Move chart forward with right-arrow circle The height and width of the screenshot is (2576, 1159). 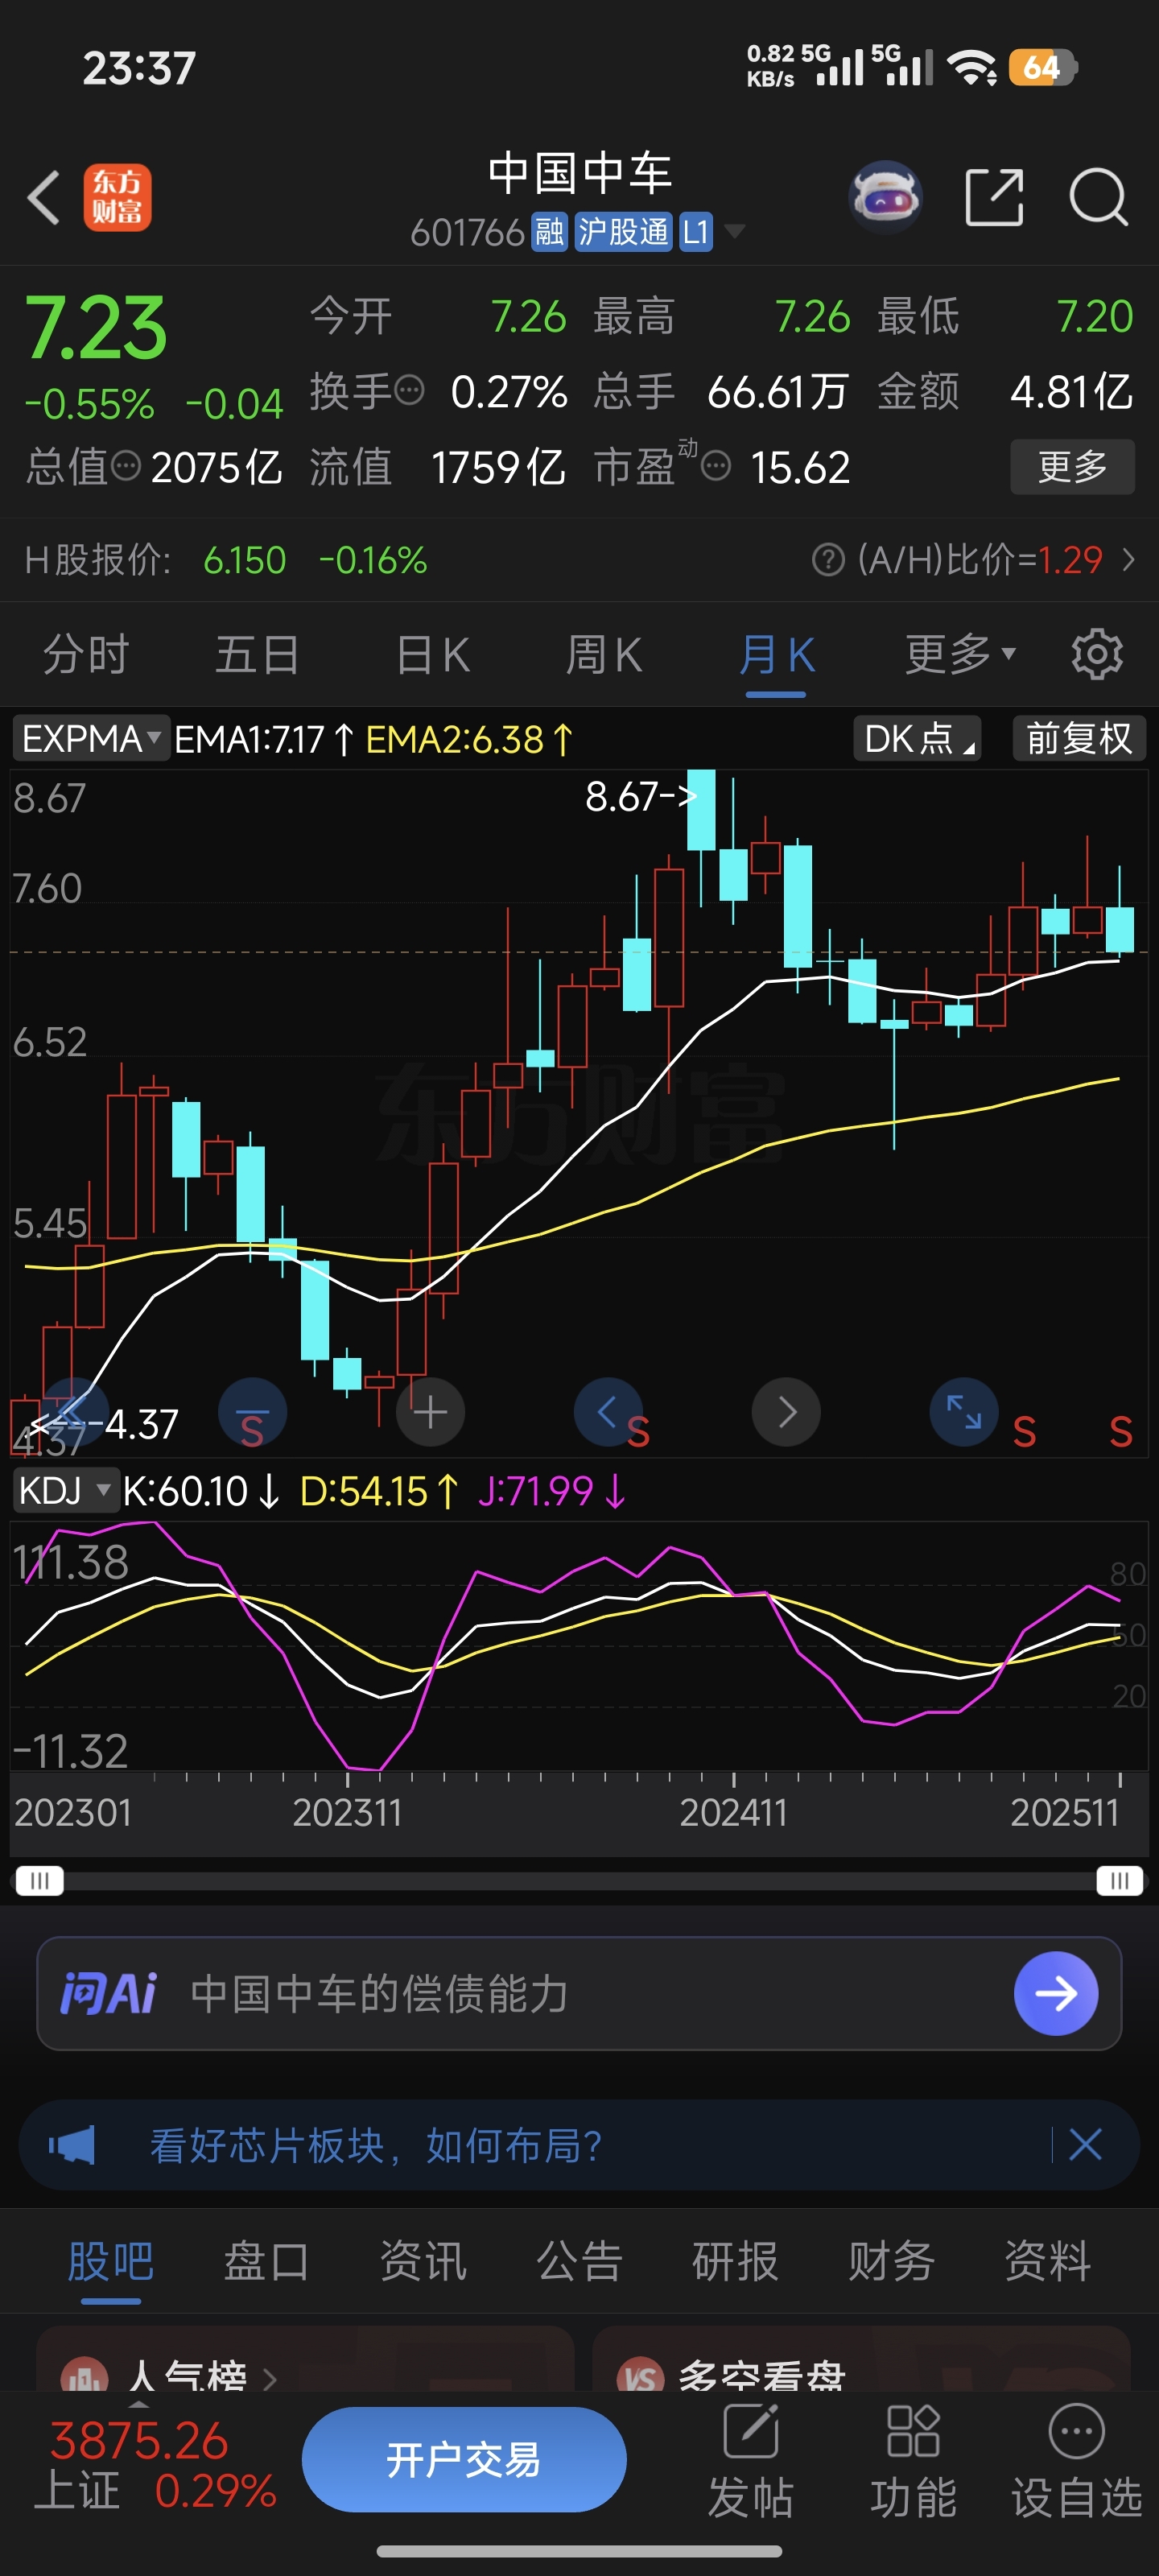coord(786,1412)
